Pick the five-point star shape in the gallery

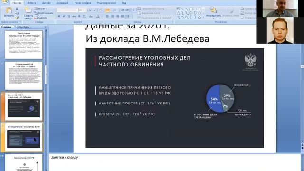coord(199,18)
